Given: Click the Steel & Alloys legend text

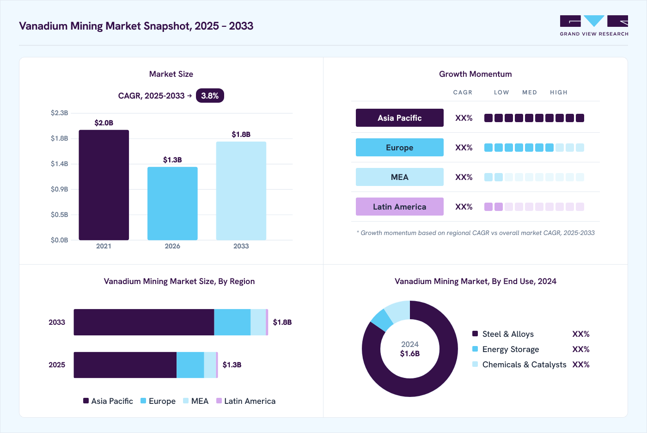Looking at the screenshot, I should pos(508,334).
